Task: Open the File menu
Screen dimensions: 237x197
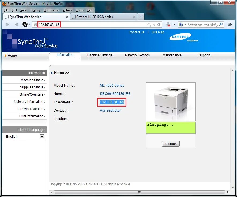Action: (6, 10)
